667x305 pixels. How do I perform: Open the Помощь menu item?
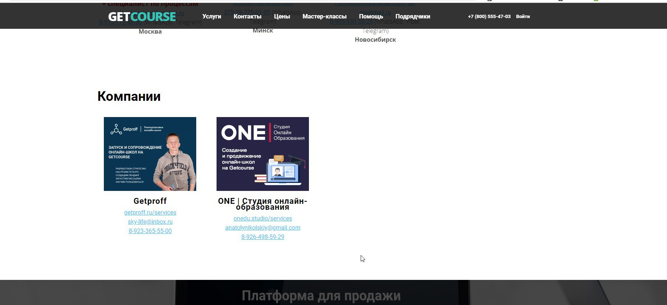[x=371, y=16]
